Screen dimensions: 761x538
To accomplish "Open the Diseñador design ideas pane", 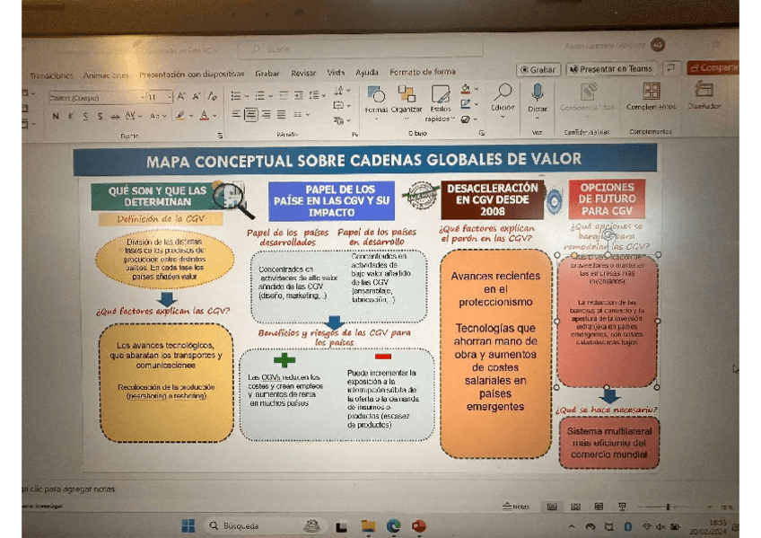I will 704,93.
